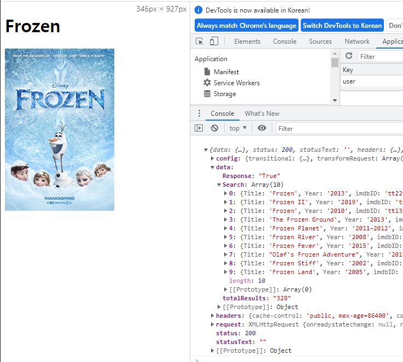
Task: Expand item 3 The Frozen Ground
Action: coord(225,219)
